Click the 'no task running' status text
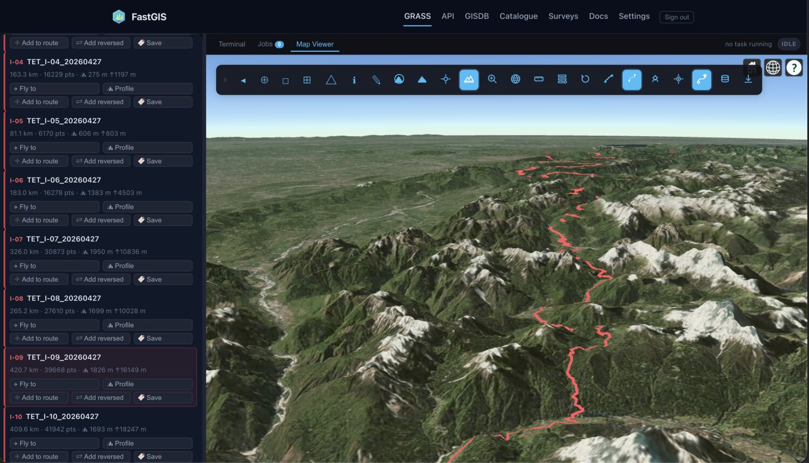The height and width of the screenshot is (463, 809). 748,44
